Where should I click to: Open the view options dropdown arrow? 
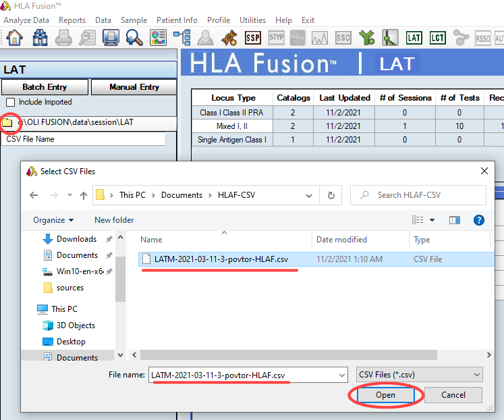coord(432,220)
